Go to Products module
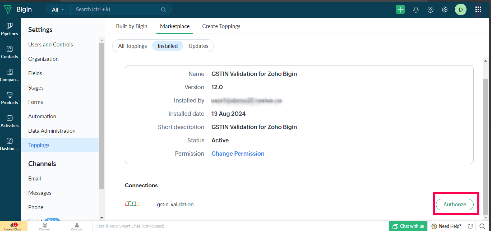This screenshot has width=491, height=231. [10, 98]
